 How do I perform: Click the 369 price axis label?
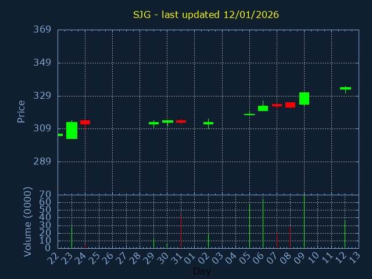[42, 30]
